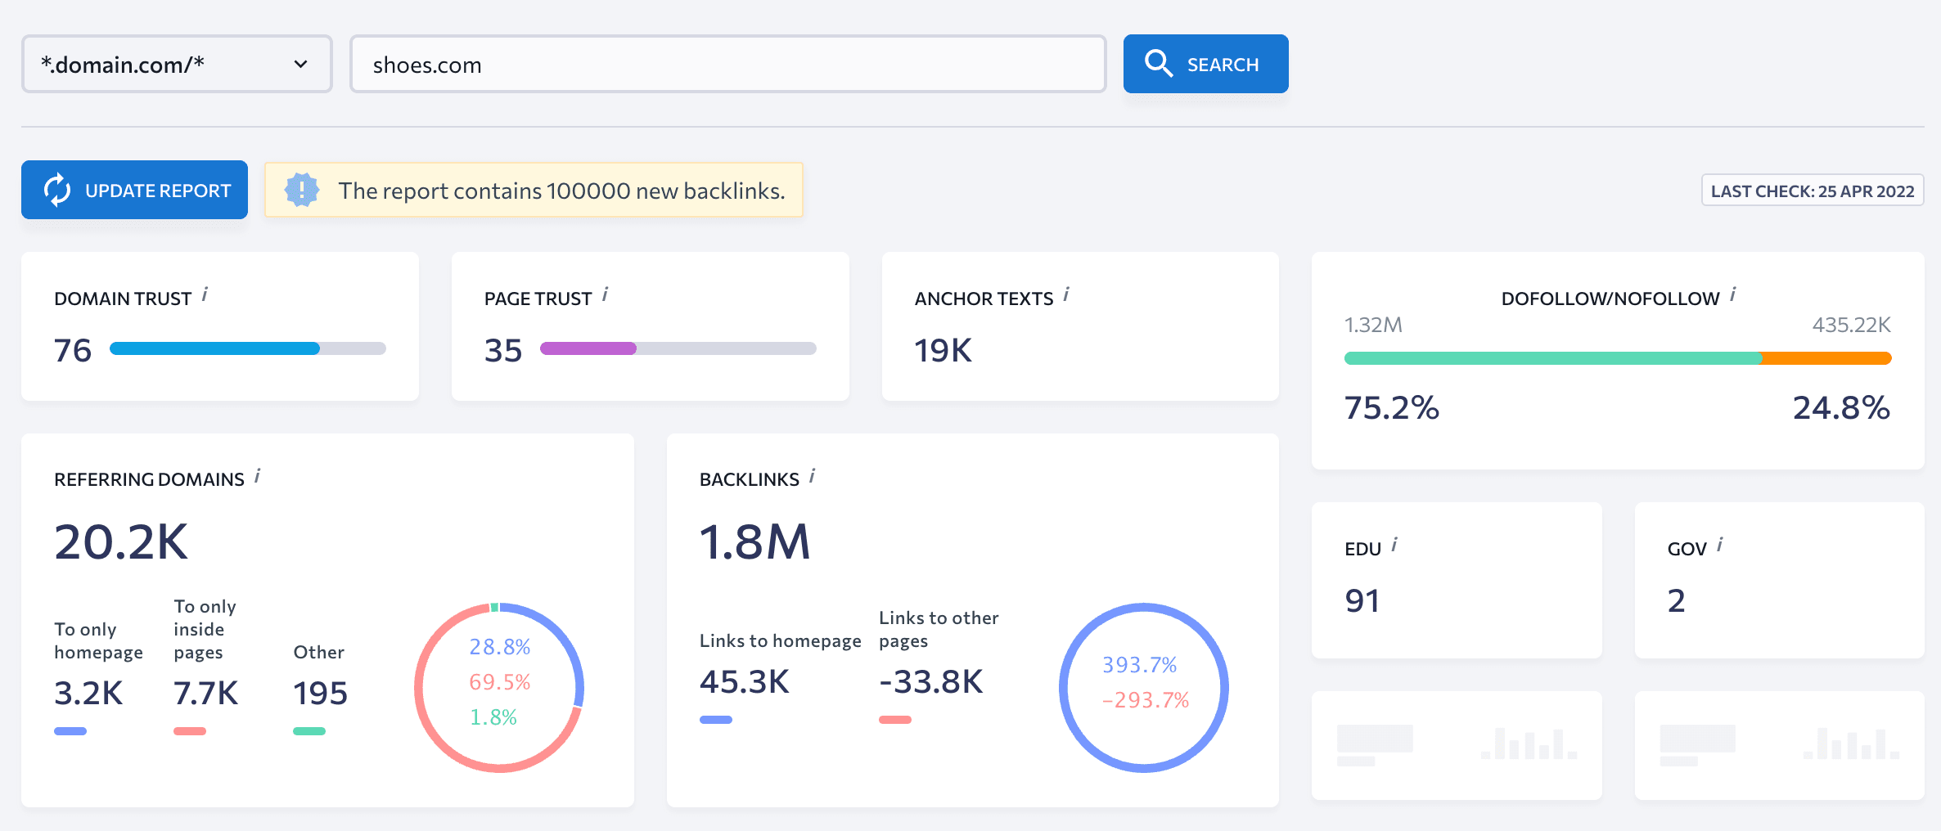Click the Referring Domains info icon

(257, 476)
